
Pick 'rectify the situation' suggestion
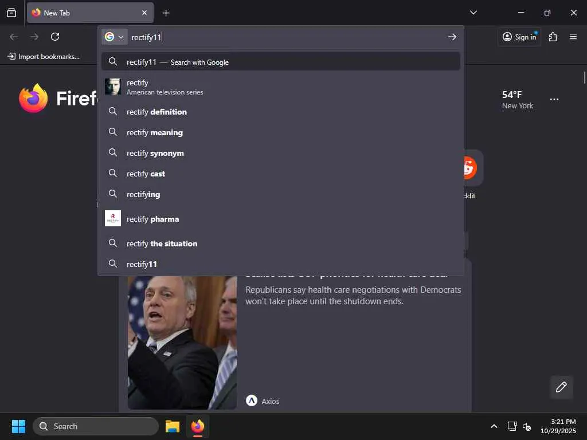tap(281, 243)
